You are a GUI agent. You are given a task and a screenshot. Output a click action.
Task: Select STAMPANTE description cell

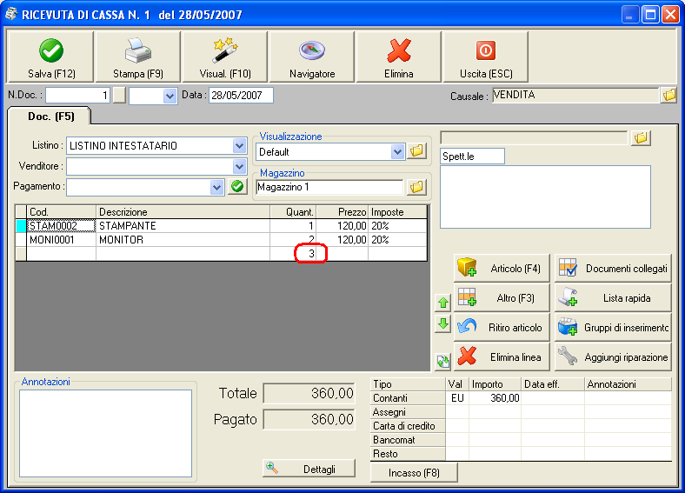point(183,226)
